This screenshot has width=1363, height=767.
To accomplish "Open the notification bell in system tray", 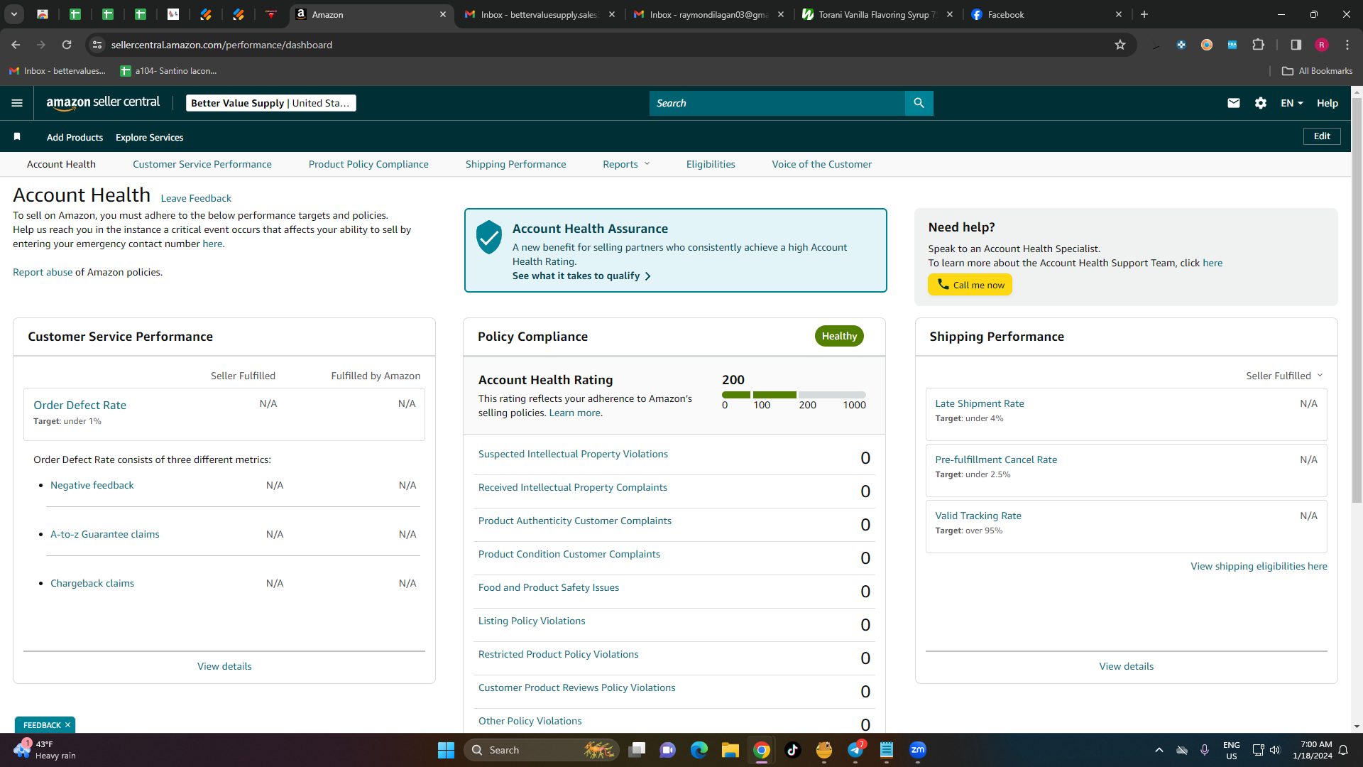I will point(1343,750).
